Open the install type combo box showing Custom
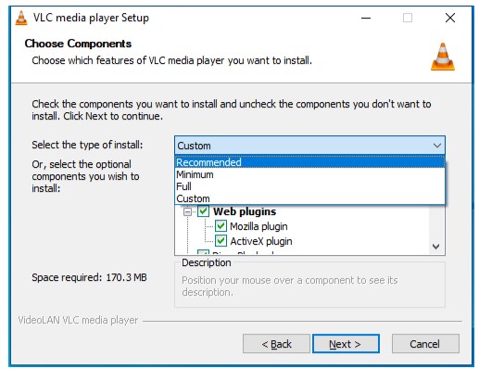This screenshot has width=479, height=369. coord(309,146)
